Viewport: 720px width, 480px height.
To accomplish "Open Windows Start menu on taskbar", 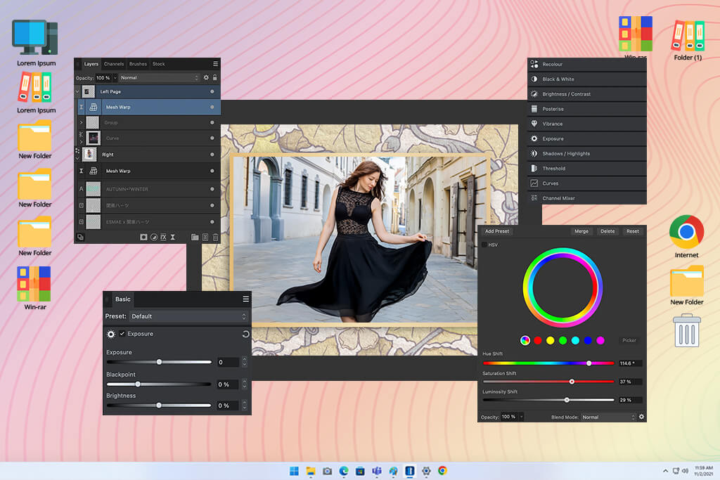I will coord(294,471).
